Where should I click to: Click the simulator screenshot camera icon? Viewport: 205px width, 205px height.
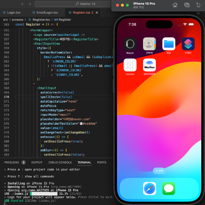pos(187,5)
